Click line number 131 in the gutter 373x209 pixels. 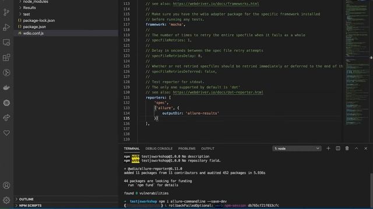[126, 98]
